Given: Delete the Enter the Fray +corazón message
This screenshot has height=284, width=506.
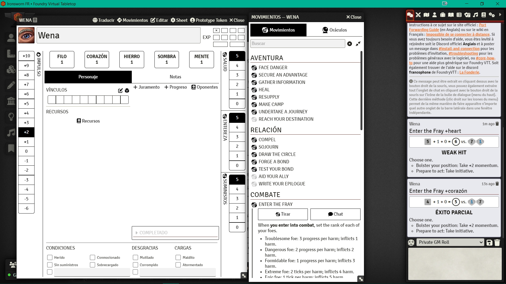Looking at the screenshot, I should tap(497, 184).
